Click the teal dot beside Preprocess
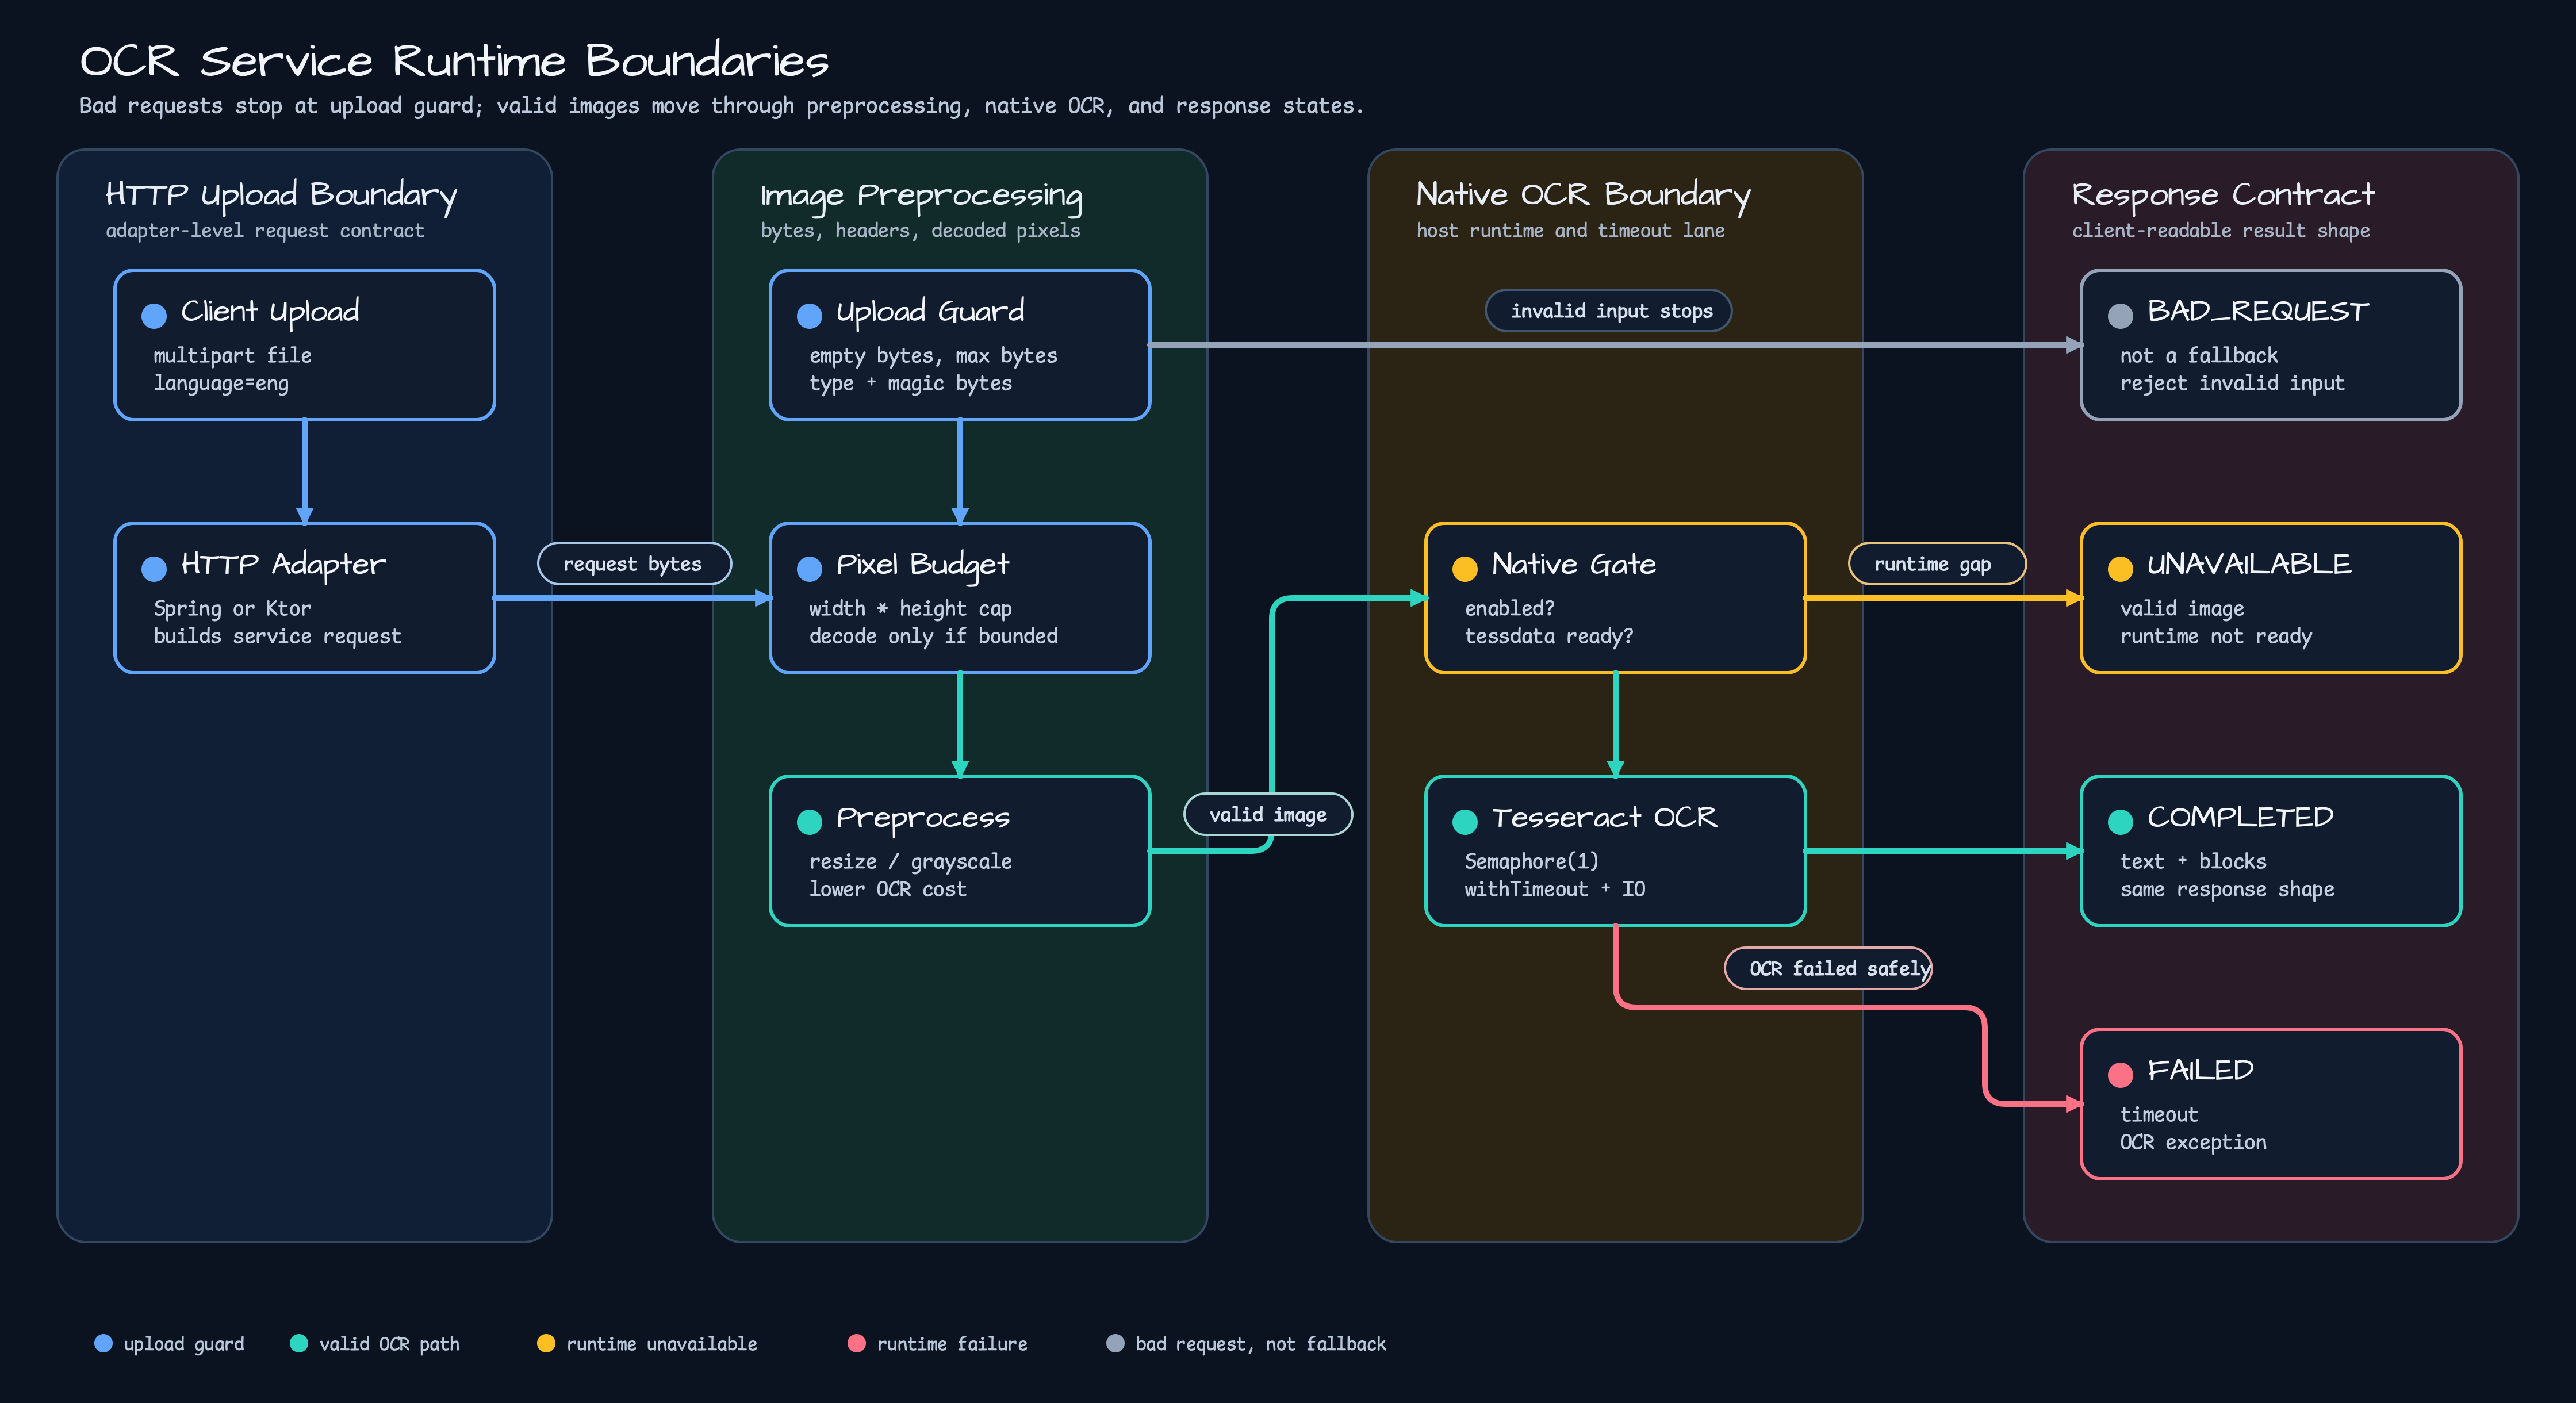Viewport: 2576px width, 1403px height. [x=809, y=822]
